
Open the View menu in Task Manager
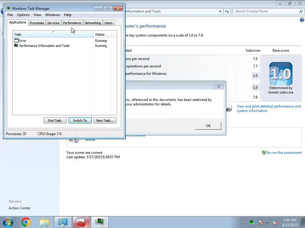(x=37, y=15)
